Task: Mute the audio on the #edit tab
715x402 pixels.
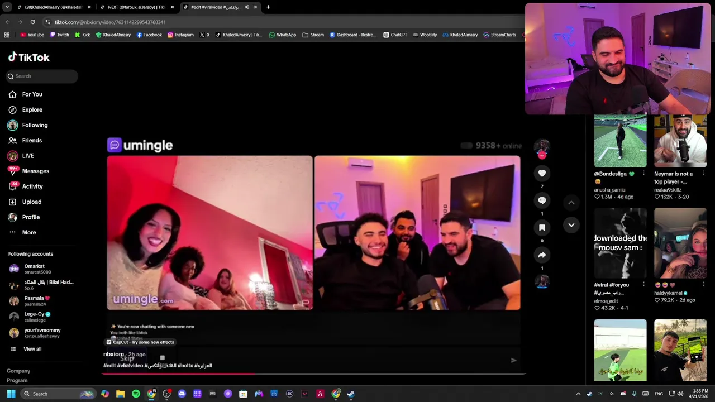Action: (247, 7)
